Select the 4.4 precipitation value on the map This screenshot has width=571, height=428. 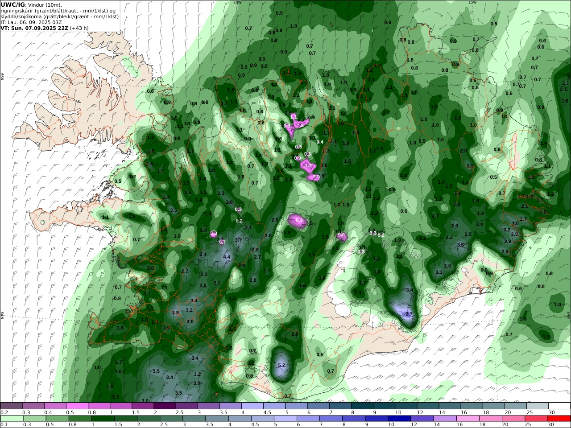[x=227, y=257]
